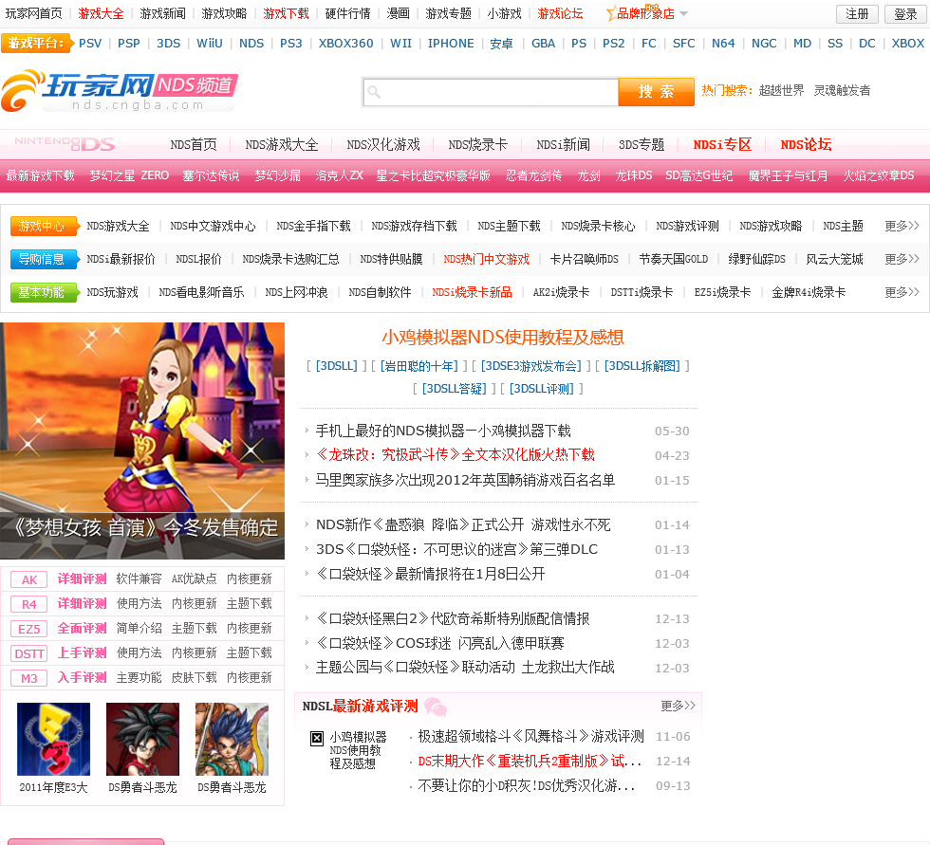The image size is (930, 845).
Task: Click into the search input field
Action: [491, 92]
